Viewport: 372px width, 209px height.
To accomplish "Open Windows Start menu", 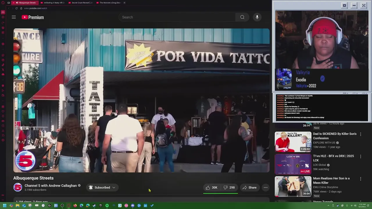I will 5,206.
